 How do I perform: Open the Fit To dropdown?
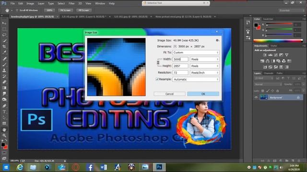click(x=196, y=53)
